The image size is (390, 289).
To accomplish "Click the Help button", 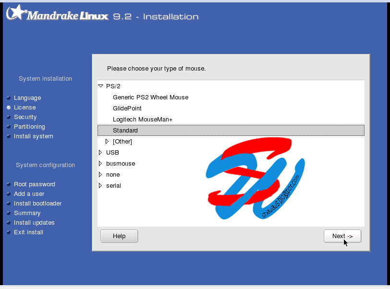I will pos(119,236).
